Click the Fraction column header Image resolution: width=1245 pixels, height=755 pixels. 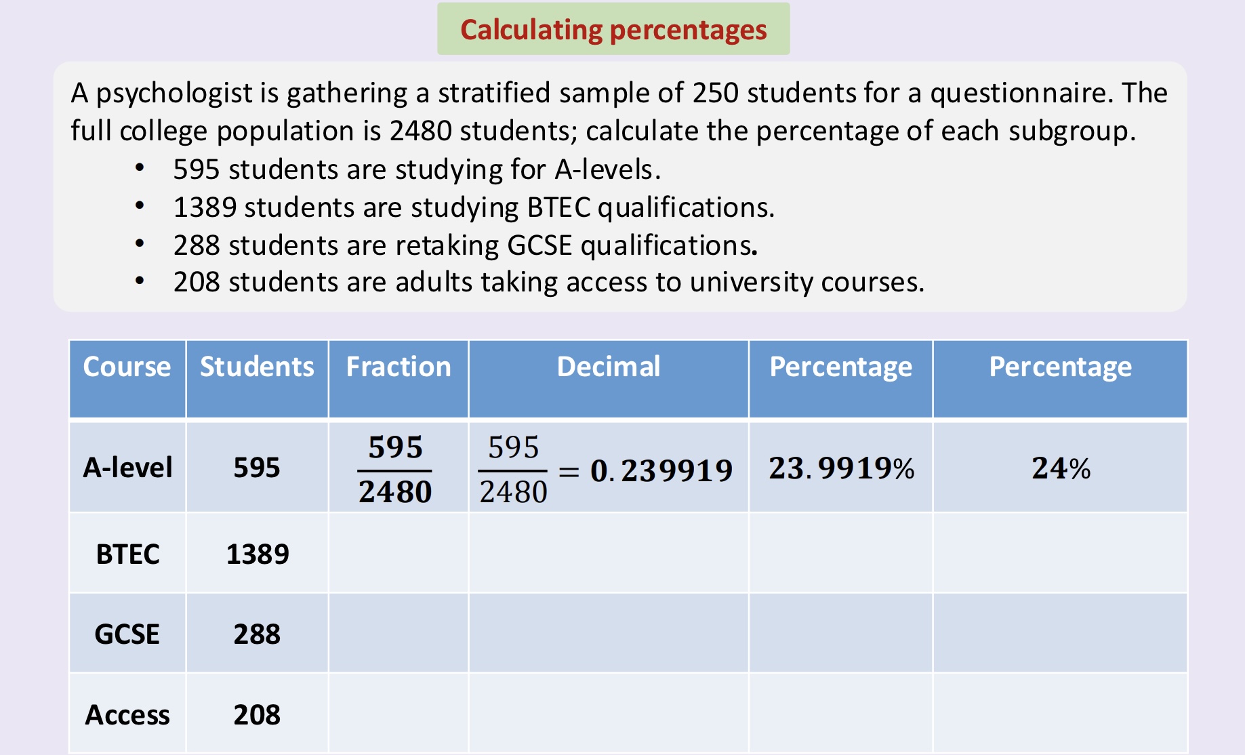(399, 378)
